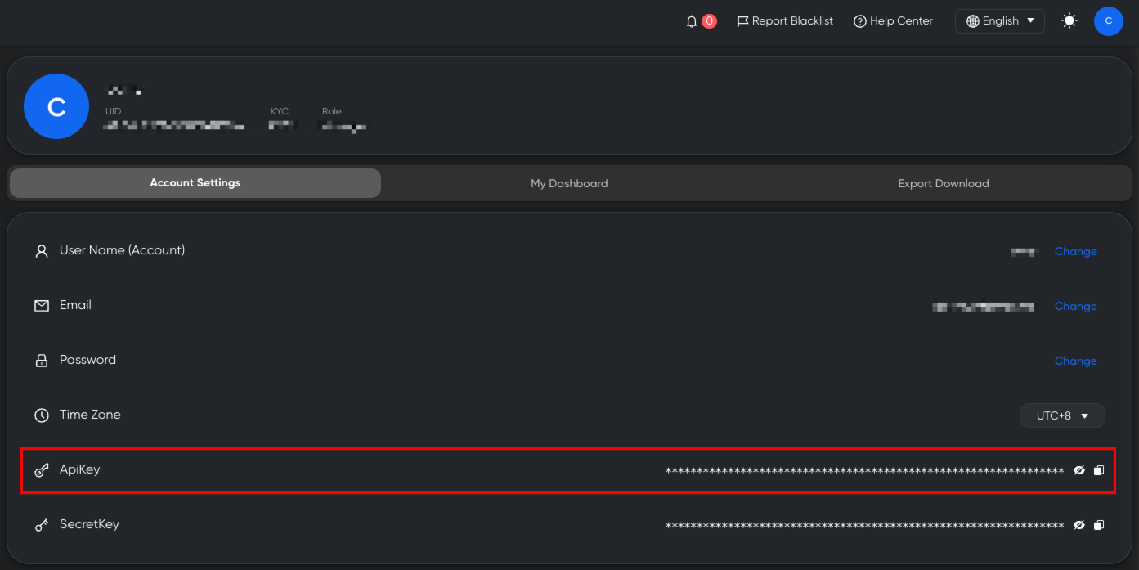Open the user avatar menu in header
Viewport: 1139px width, 570px height.
[x=1108, y=21]
